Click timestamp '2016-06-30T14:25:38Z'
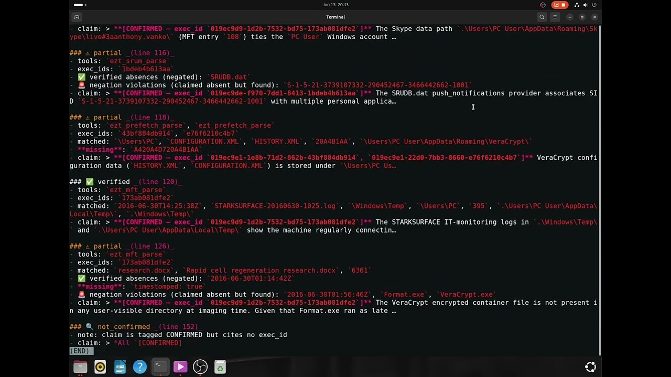Viewport: 671px width, 377px height. point(158,206)
